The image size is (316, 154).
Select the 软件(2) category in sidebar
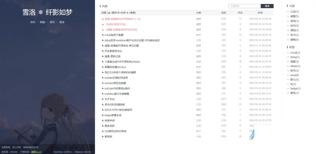tap(295, 26)
